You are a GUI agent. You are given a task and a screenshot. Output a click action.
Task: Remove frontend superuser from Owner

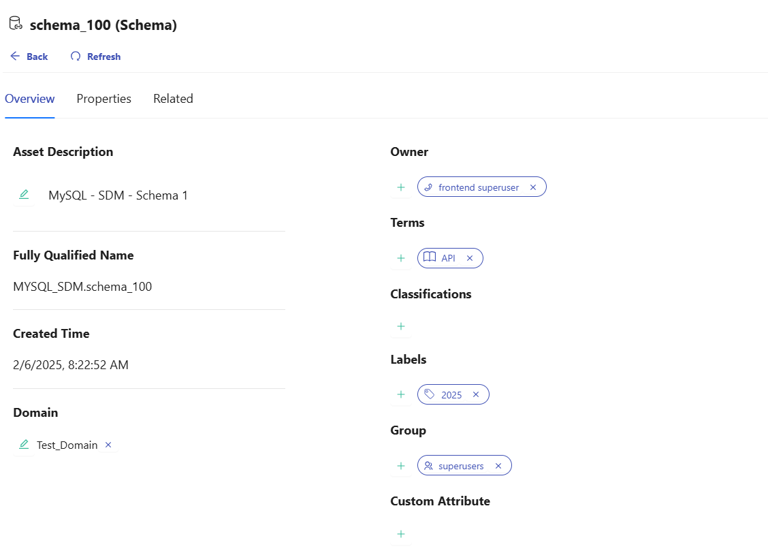(533, 187)
